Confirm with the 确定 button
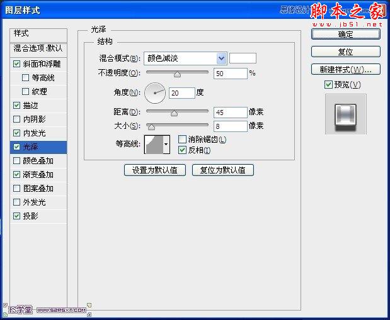This screenshot has width=390, height=320. tap(346, 34)
